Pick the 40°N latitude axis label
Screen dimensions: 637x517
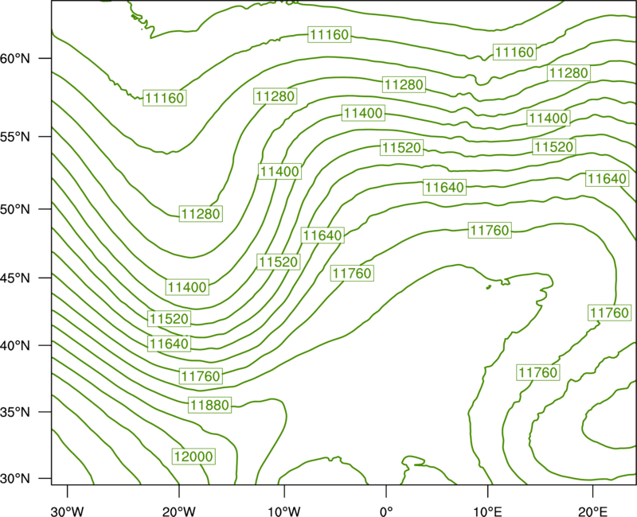pyautogui.click(x=15, y=346)
